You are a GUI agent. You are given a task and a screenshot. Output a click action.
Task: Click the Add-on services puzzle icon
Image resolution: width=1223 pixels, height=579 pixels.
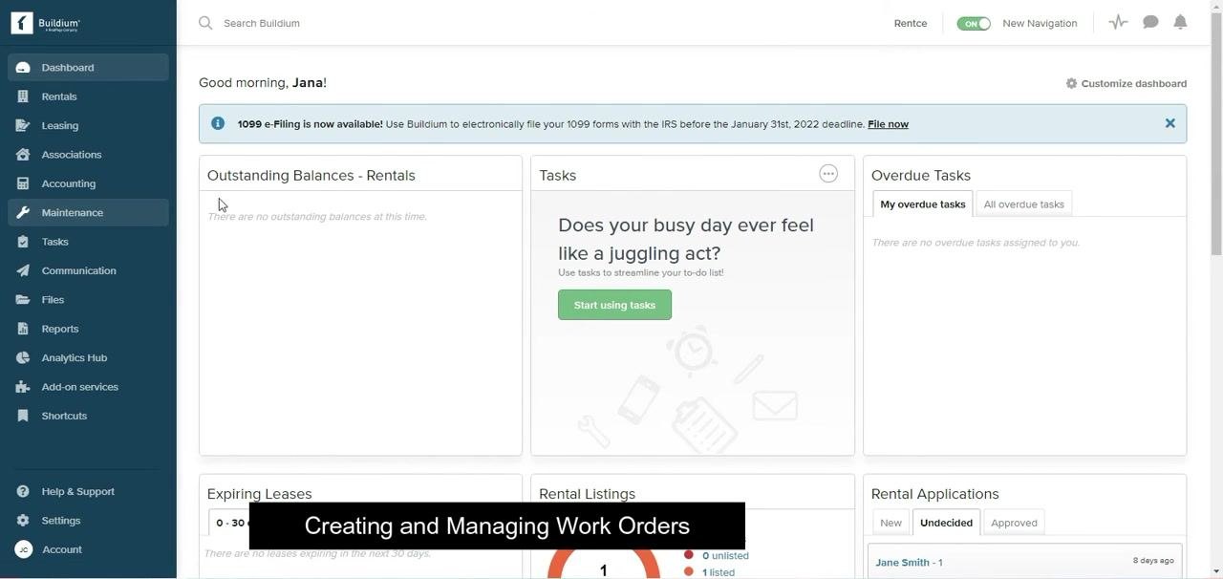click(23, 387)
